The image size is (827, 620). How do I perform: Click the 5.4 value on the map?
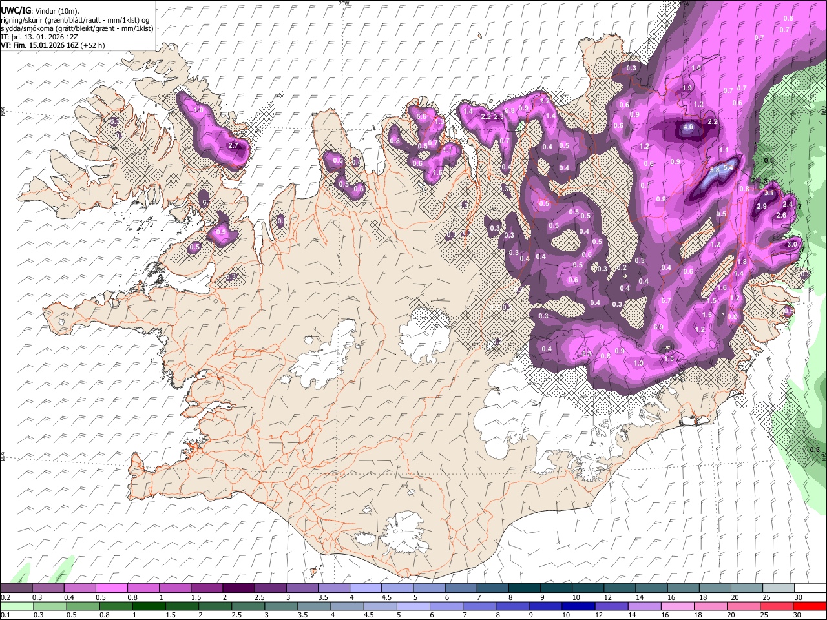tap(728, 167)
